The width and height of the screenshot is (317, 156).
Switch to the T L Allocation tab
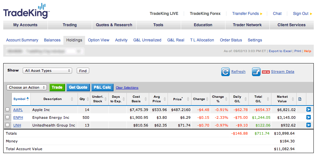(x=202, y=40)
